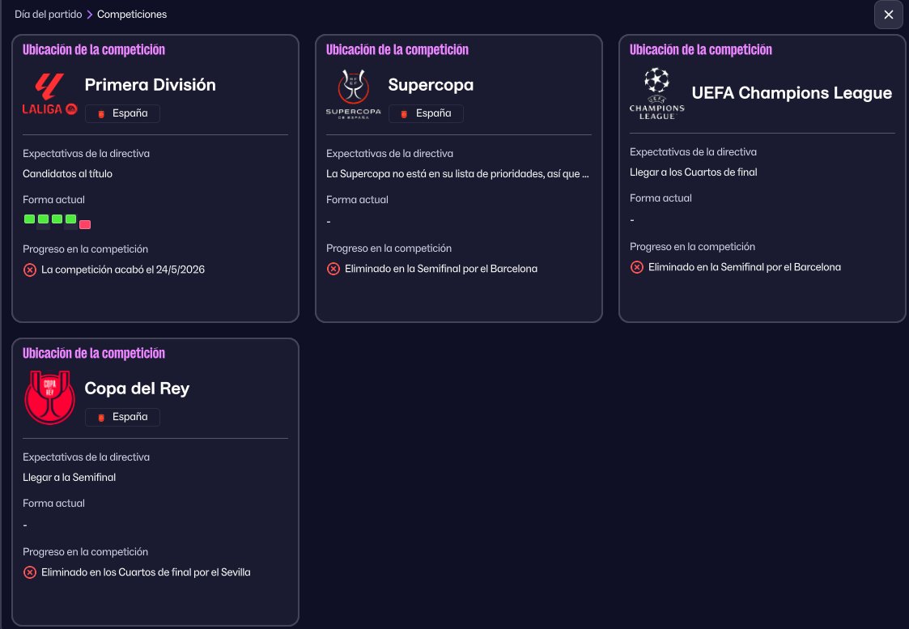The image size is (909, 629).
Task: Click the first green win square in Forma actual
Action: [29, 219]
